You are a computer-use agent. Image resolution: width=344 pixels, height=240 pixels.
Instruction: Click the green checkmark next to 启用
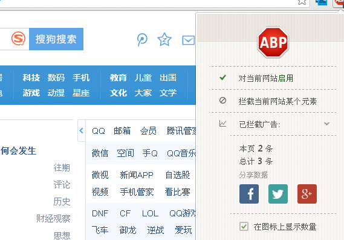(x=222, y=78)
